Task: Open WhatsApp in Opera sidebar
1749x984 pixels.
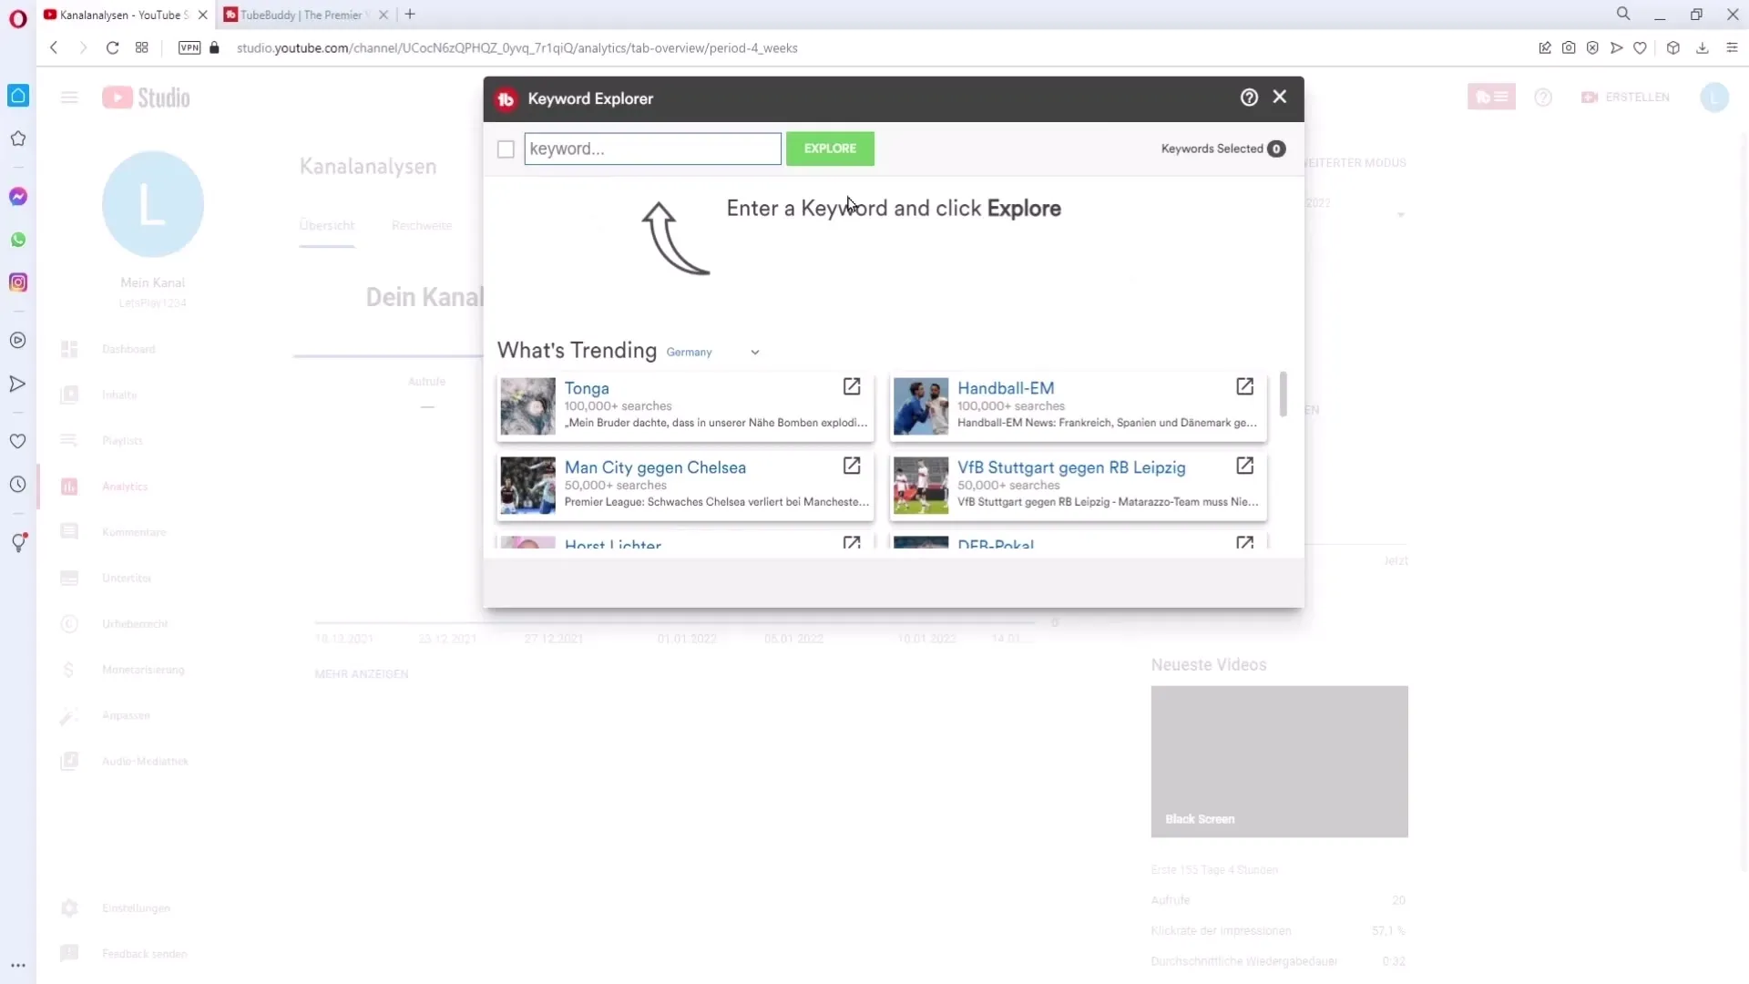Action: click(x=18, y=240)
